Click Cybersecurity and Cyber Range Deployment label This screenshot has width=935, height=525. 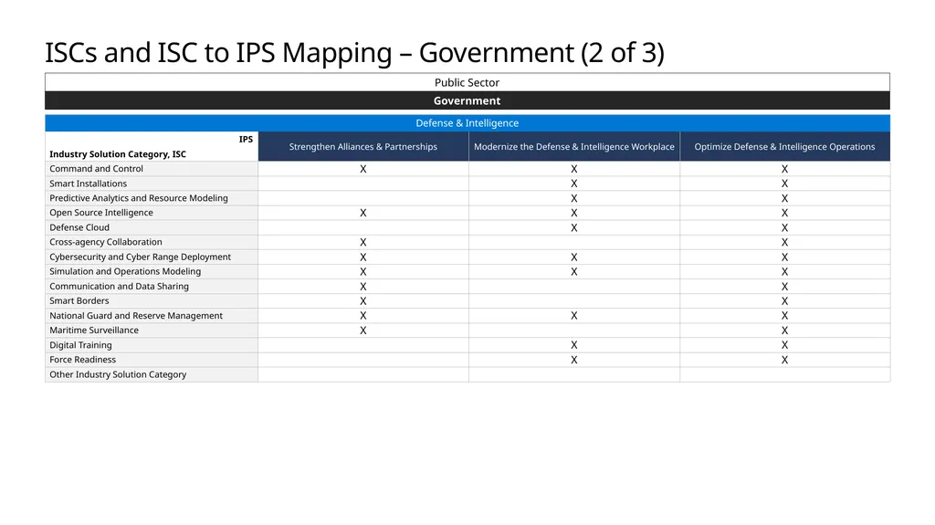pyautogui.click(x=140, y=257)
